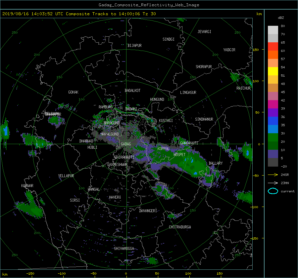
Task: Click the RAICHUR city label
Action: coord(243,88)
